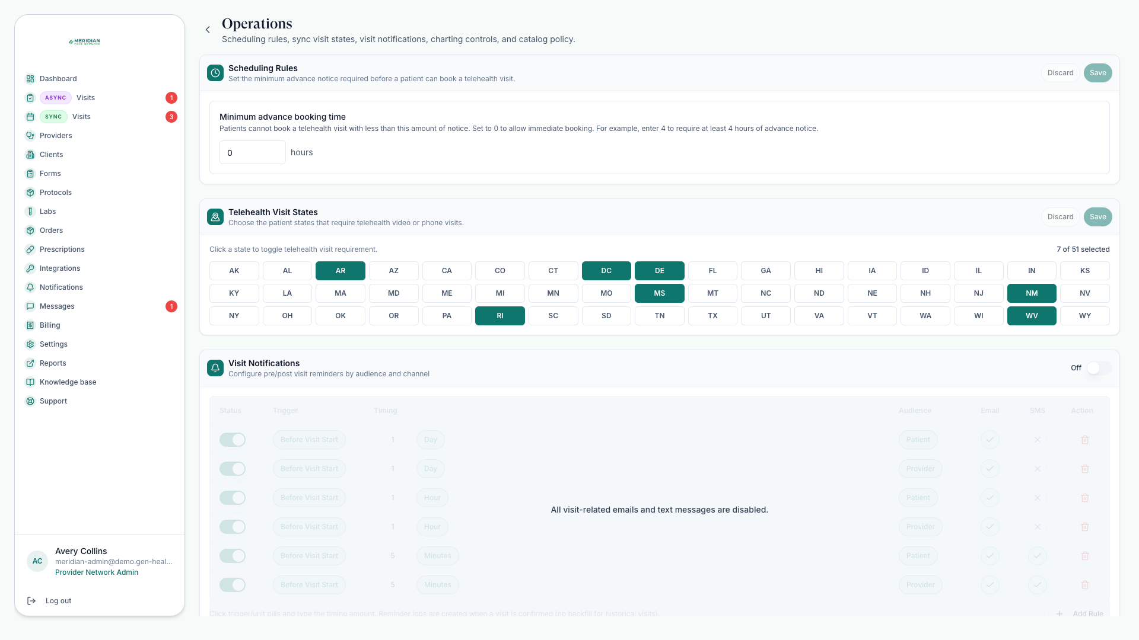Select the AK state button
The height and width of the screenshot is (640, 1139).
tap(234, 271)
